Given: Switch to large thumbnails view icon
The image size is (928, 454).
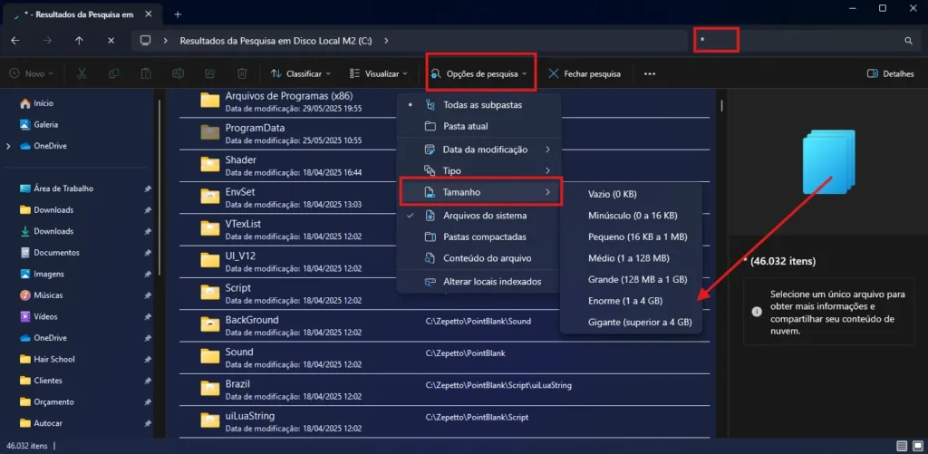Looking at the screenshot, I should pos(915,446).
